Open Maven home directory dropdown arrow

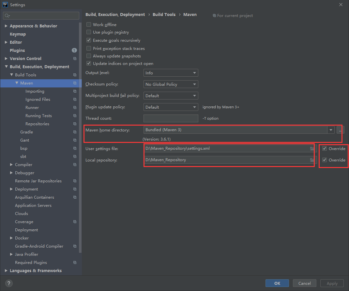pos(331,130)
